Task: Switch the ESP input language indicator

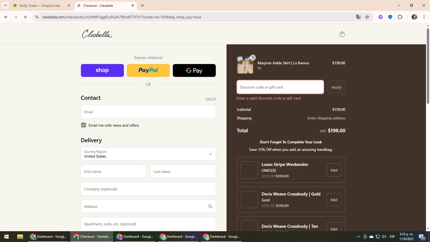Action: pos(392,237)
